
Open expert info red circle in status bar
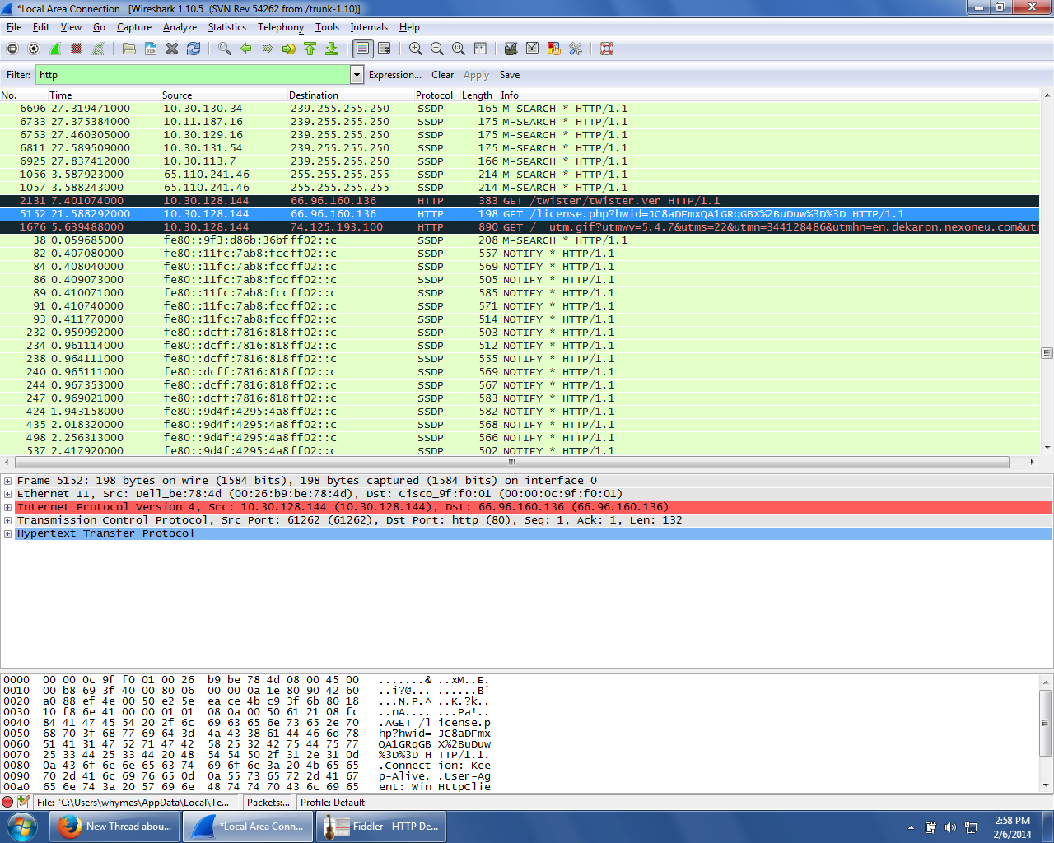[7, 802]
